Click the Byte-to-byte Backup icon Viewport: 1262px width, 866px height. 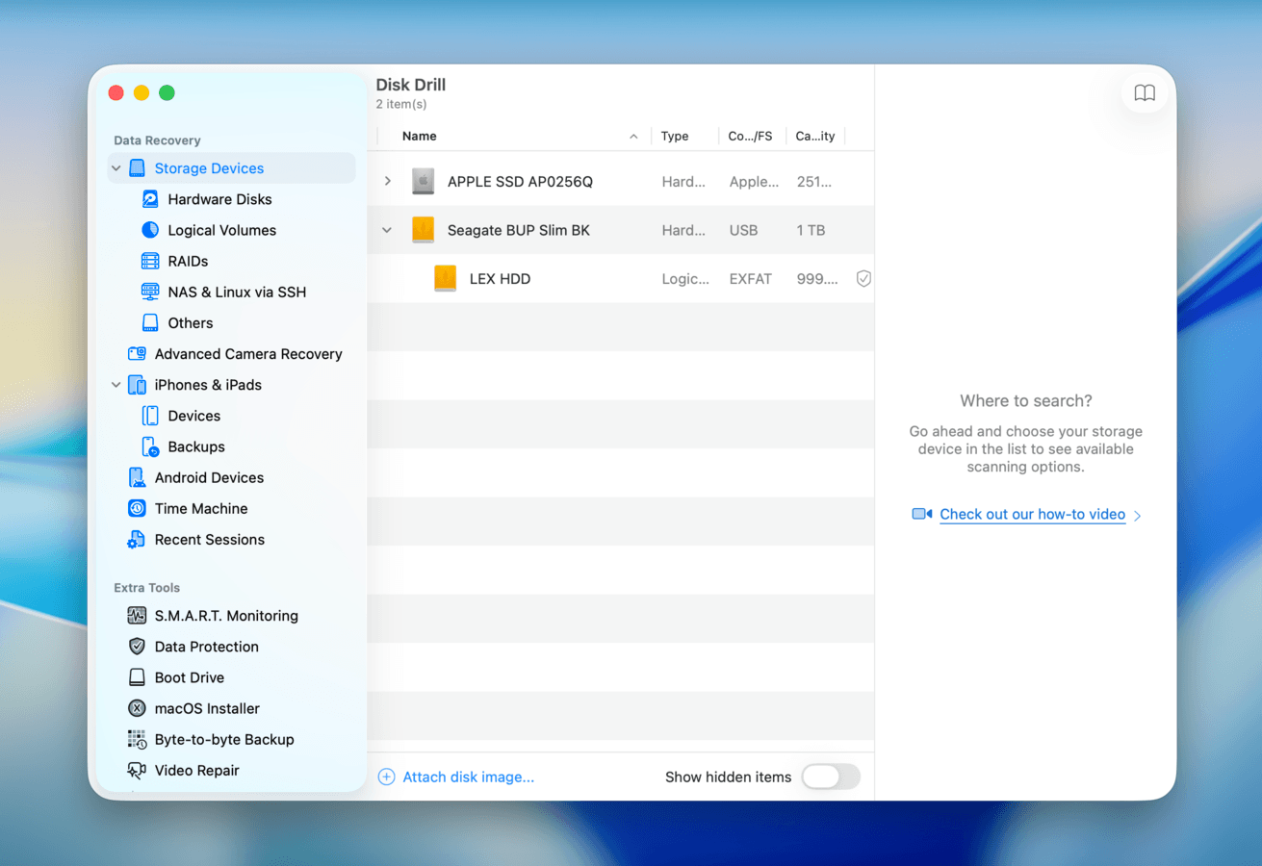click(137, 740)
